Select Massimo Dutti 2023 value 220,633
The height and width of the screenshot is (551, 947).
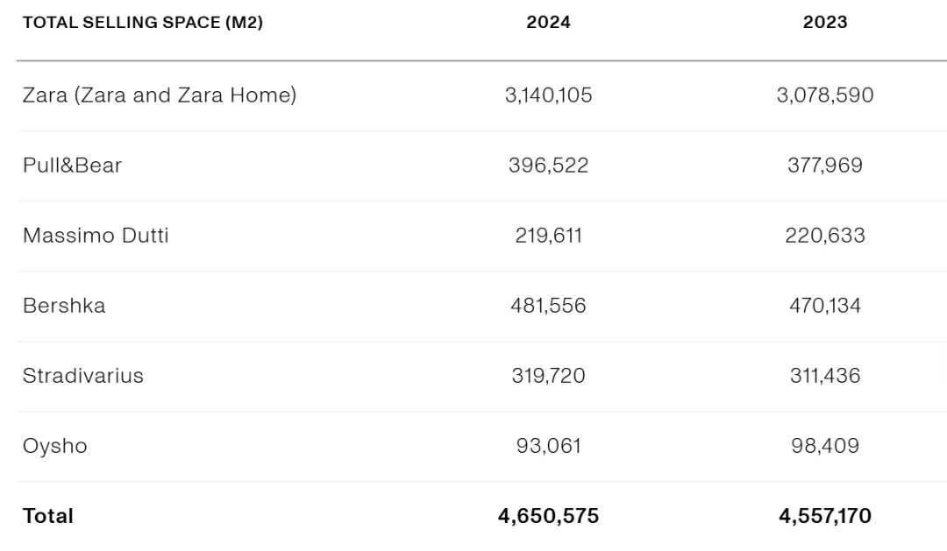[825, 236]
